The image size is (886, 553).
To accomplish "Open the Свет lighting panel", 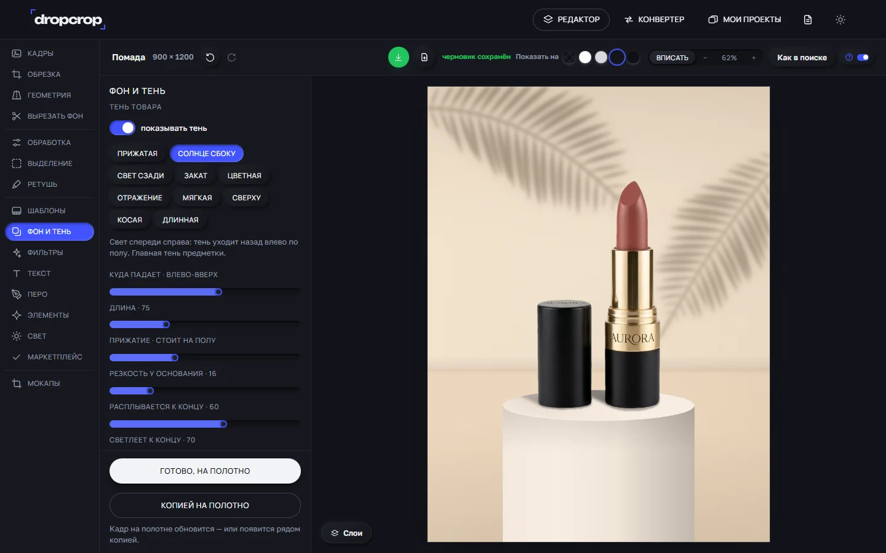I will click(49, 336).
